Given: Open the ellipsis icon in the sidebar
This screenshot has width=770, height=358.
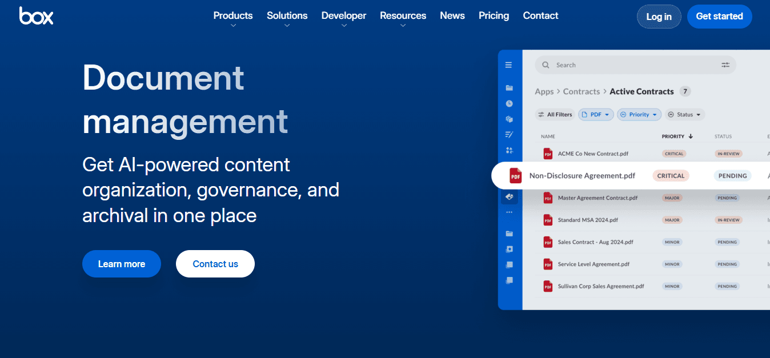Looking at the screenshot, I should coord(510,212).
